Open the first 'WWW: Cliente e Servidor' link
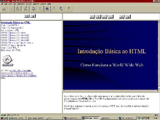The image size is (160, 120). 13,33
